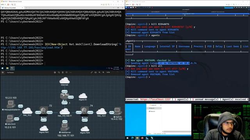This screenshot has width=250, height=140.
Task: Click port8 label on the R1 router
Action: pos(71,97)
